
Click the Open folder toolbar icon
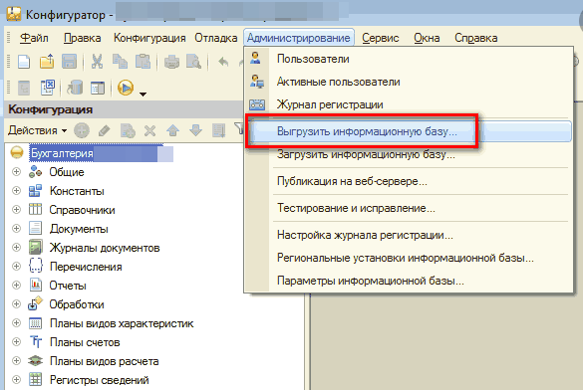[47, 62]
